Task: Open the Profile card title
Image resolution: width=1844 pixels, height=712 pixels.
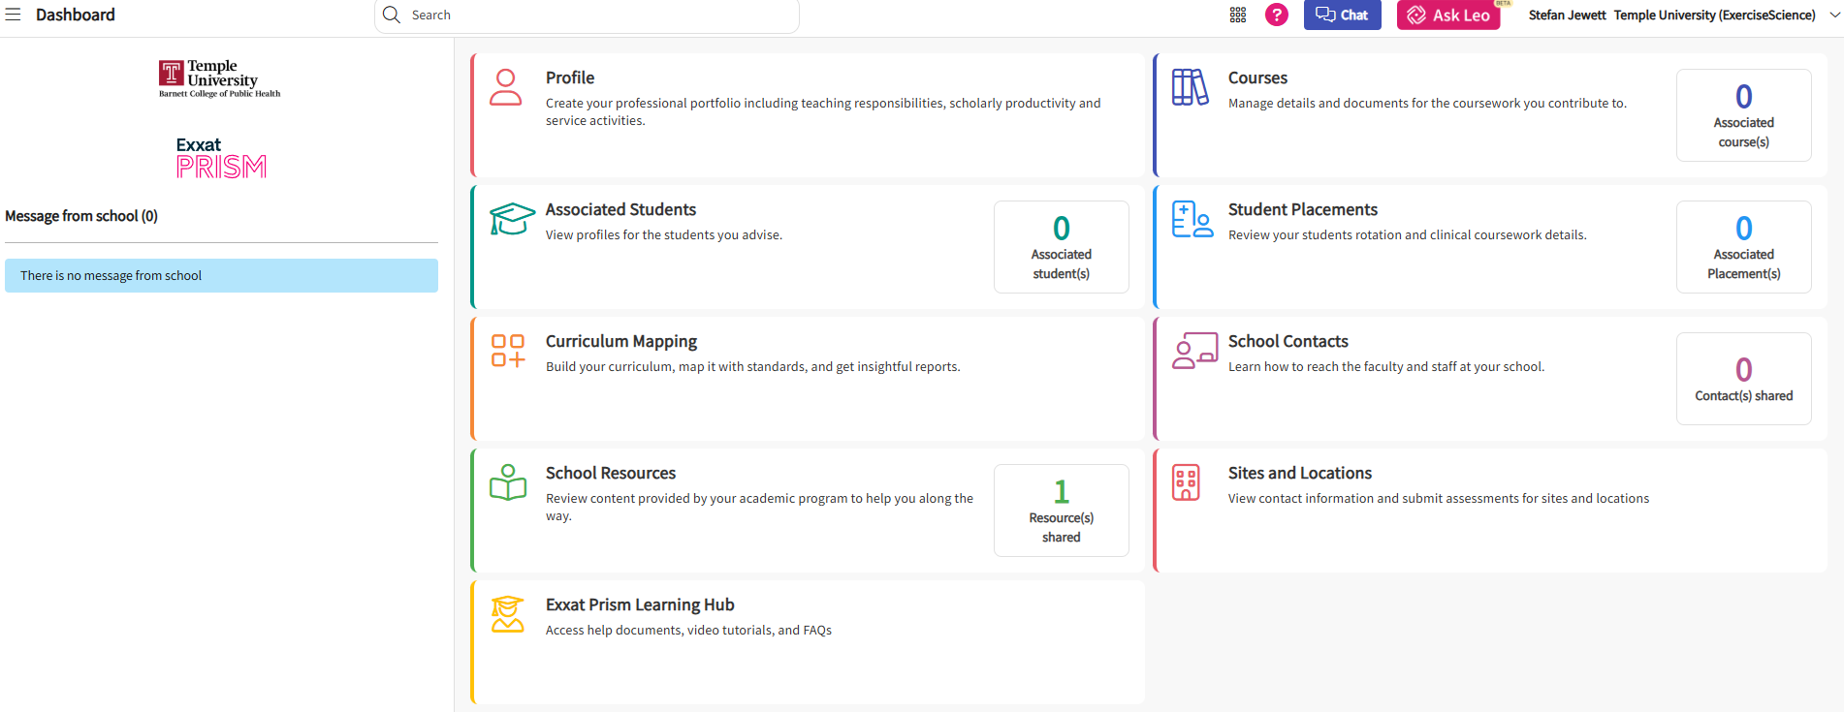Action: 570,77
